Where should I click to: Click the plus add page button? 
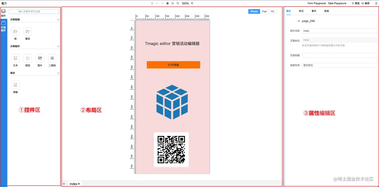pyautogui.click(x=64, y=184)
